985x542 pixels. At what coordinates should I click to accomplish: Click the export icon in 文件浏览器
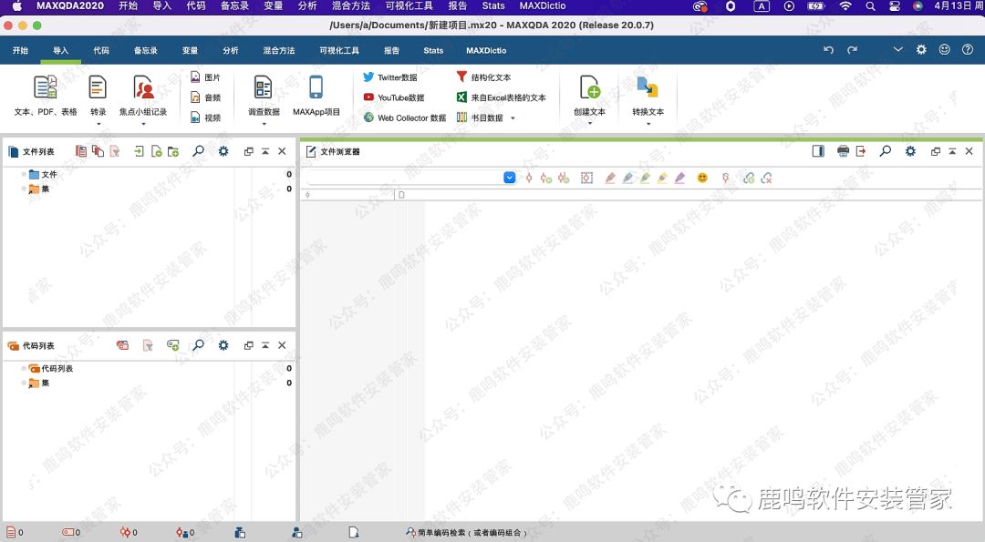pos(861,151)
